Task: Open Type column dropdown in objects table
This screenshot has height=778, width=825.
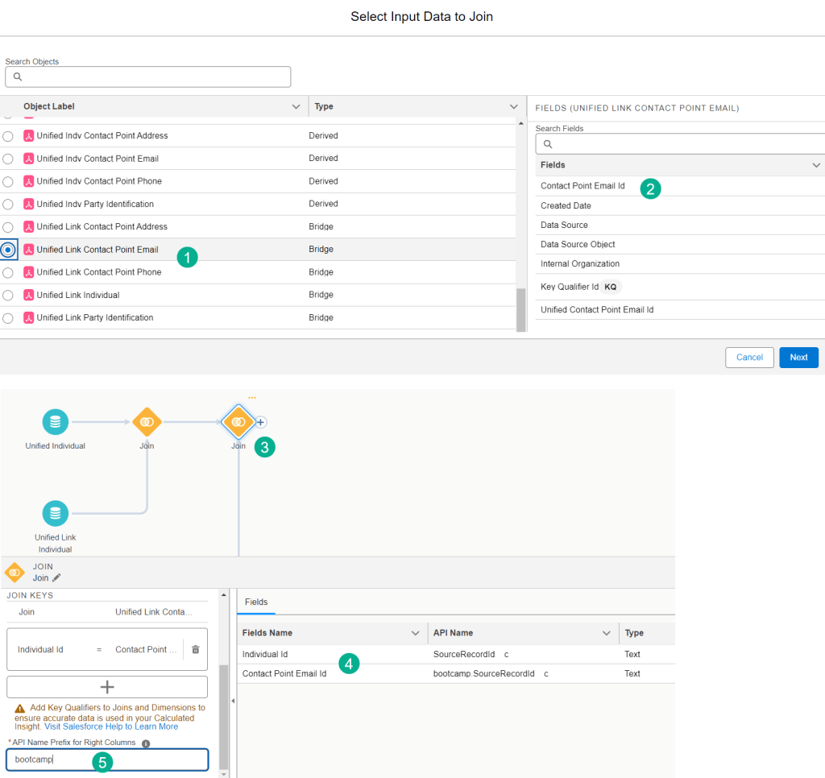Action: [514, 106]
